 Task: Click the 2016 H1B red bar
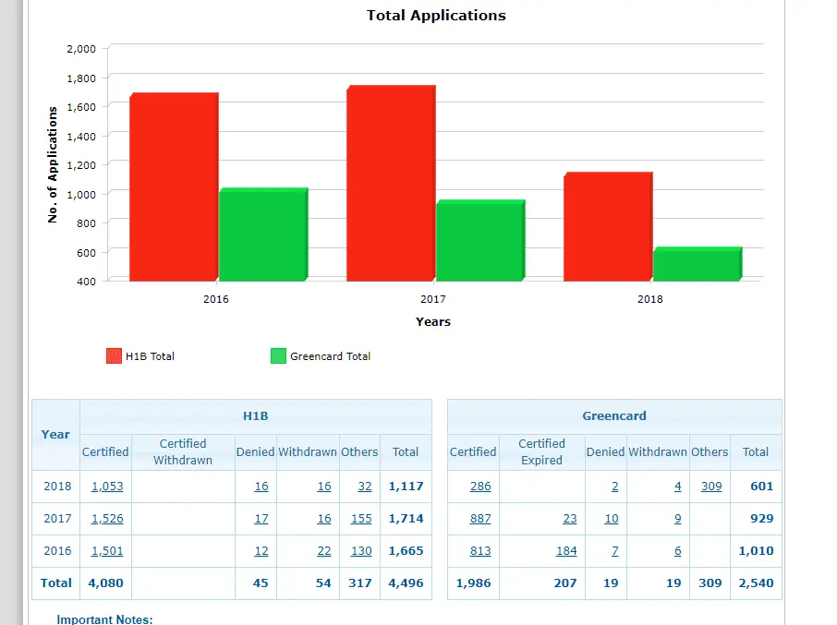[x=173, y=186]
